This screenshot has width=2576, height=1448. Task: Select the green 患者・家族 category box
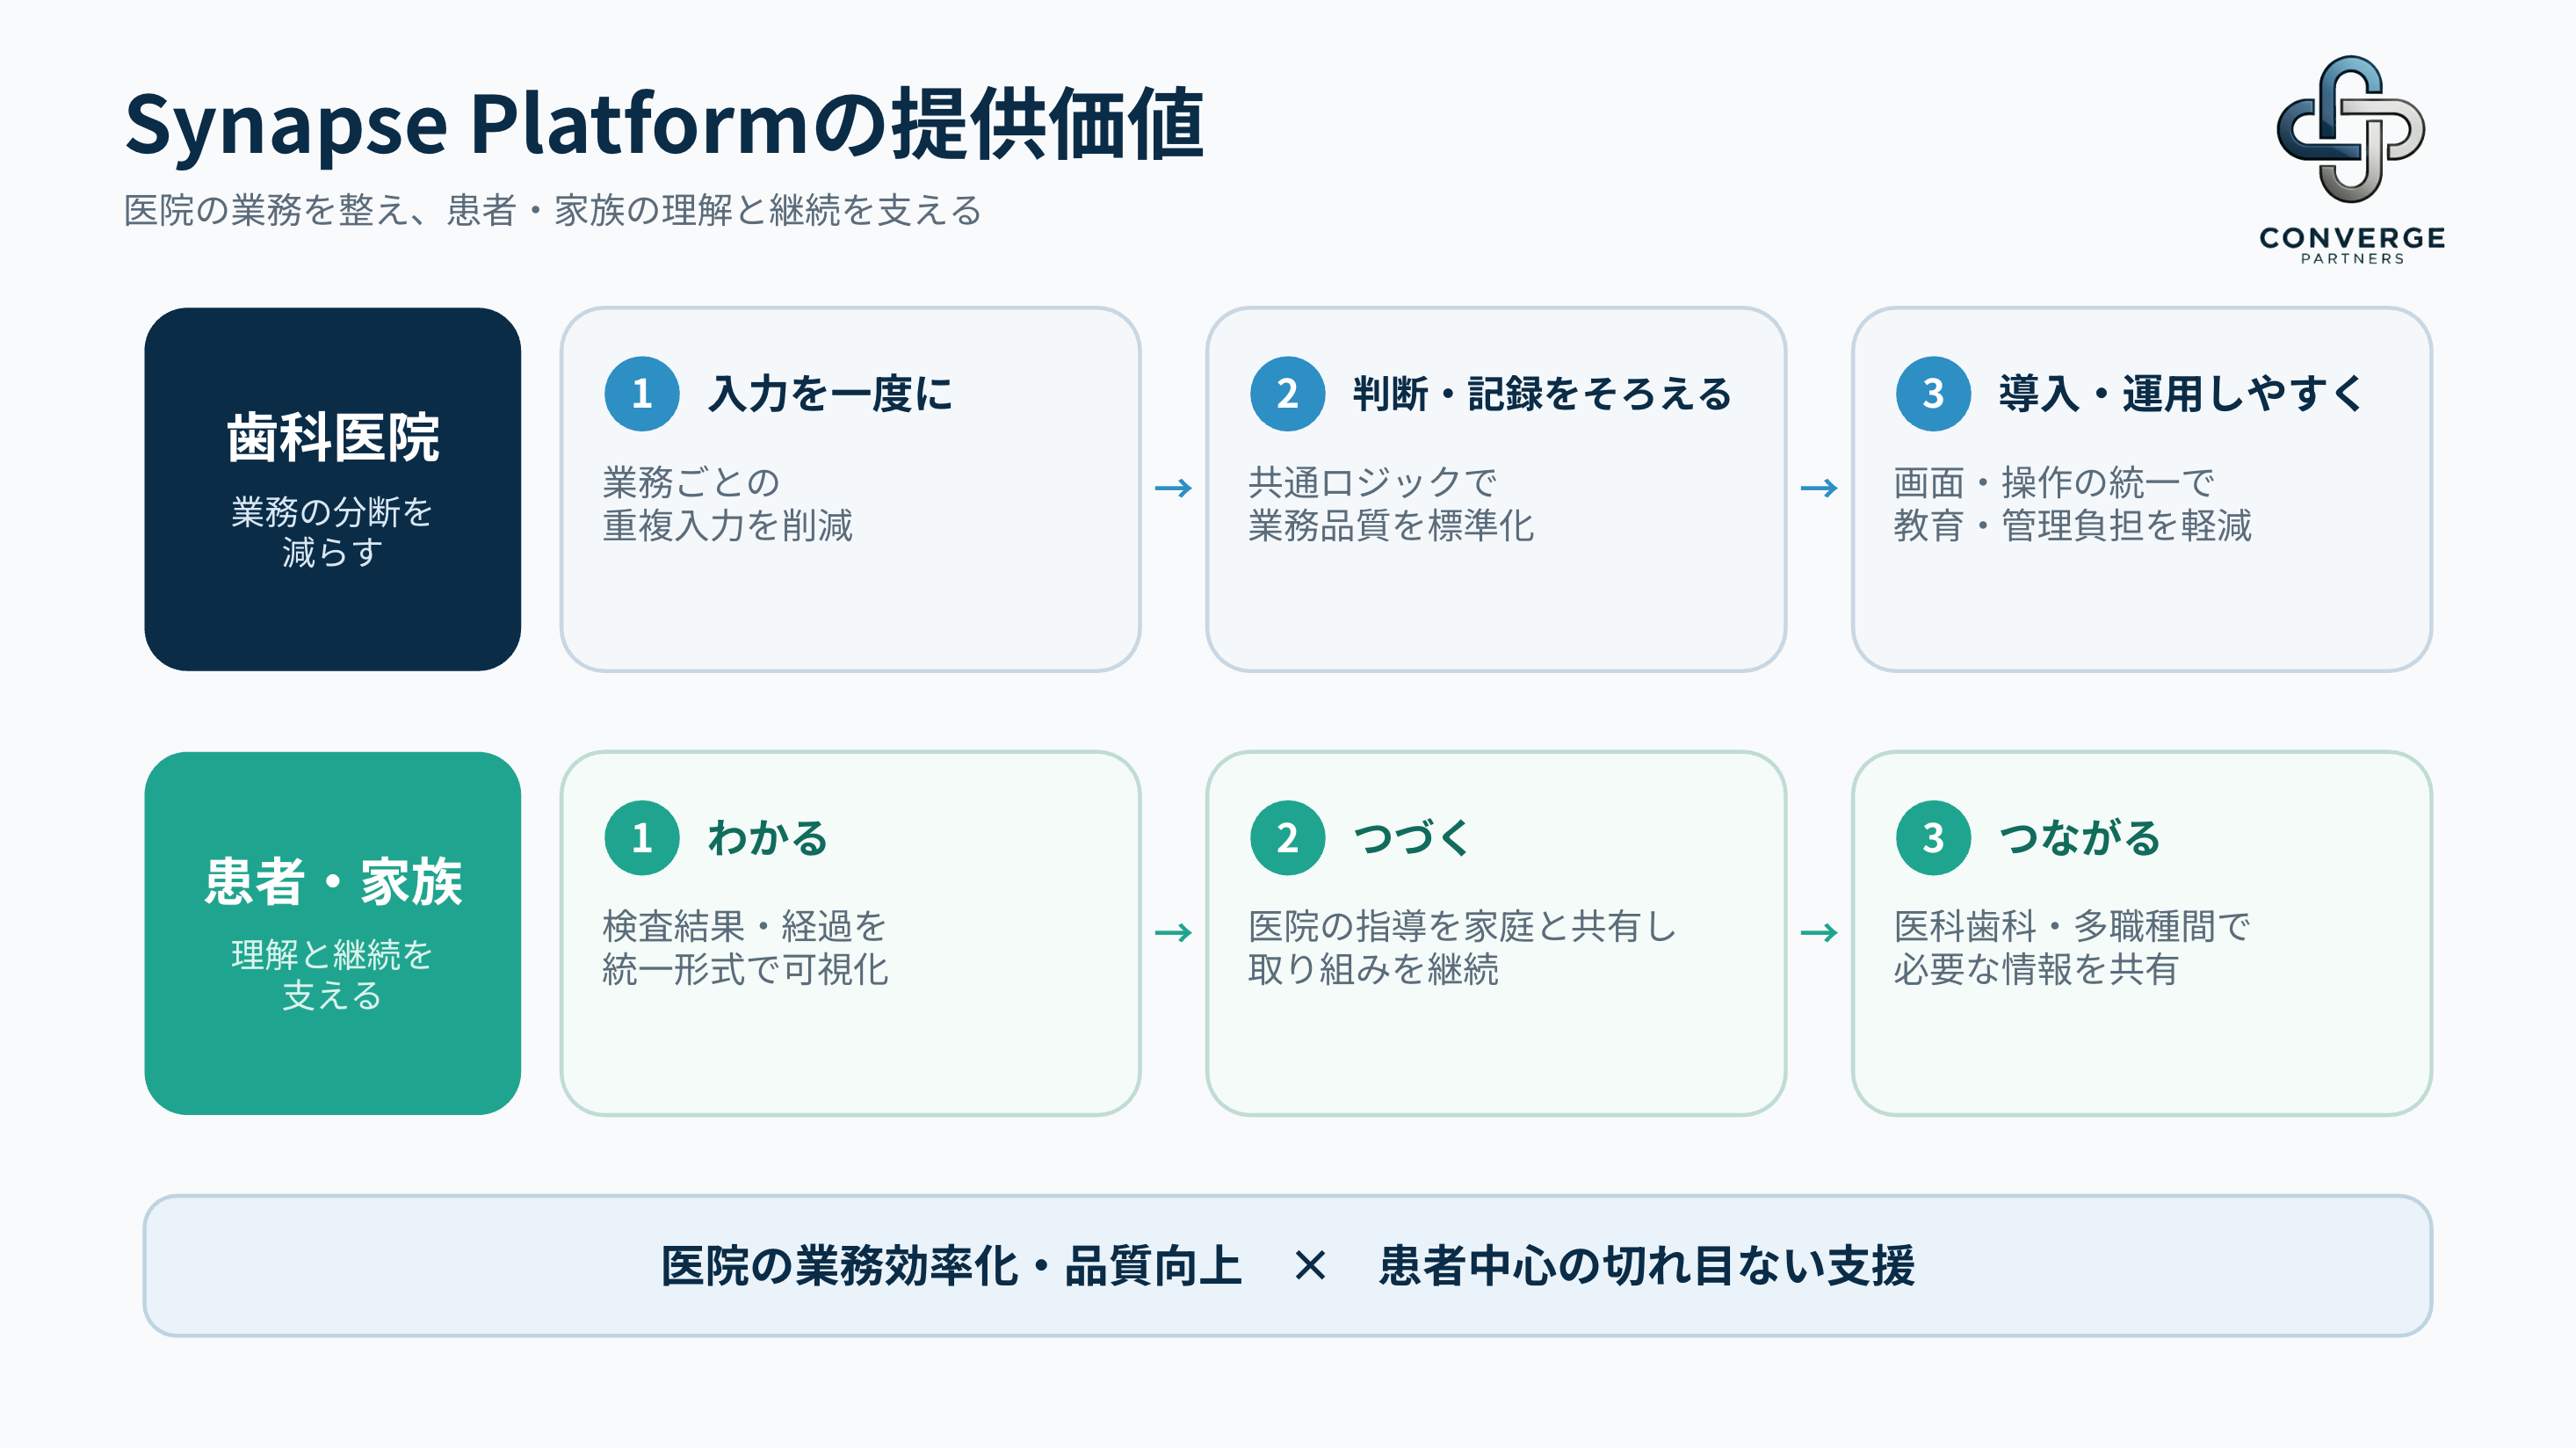[x=333, y=934]
